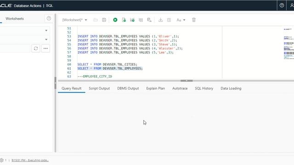The height and width of the screenshot is (165, 294).
Task: Click the Database Actions header link
Action: click(x=28, y=5)
